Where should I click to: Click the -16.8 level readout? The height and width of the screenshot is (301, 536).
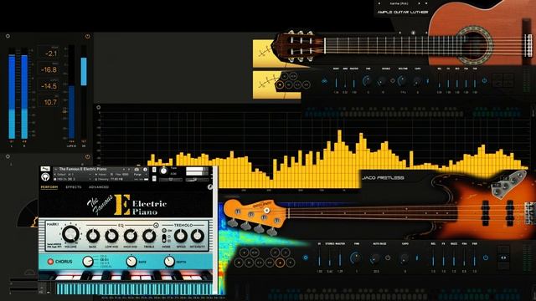click(49, 70)
